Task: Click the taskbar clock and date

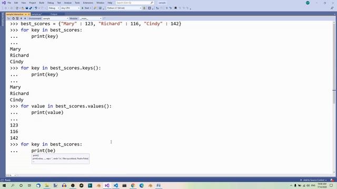Action: (x=322, y=185)
